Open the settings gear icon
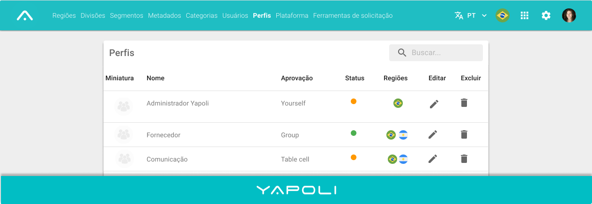This screenshot has width=592, height=204. click(x=546, y=15)
